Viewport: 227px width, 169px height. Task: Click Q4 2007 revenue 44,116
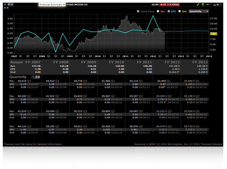[22, 126]
